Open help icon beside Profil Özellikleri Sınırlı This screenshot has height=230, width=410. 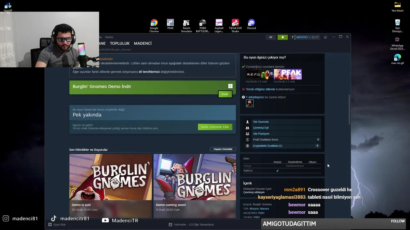coord(318,140)
